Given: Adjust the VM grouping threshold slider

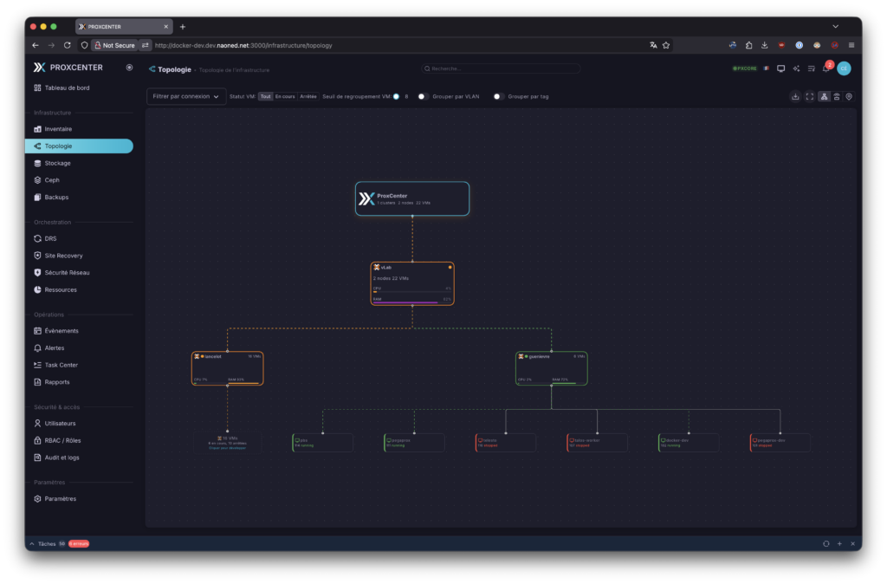Looking at the screenshot, I should pos(396,97).
